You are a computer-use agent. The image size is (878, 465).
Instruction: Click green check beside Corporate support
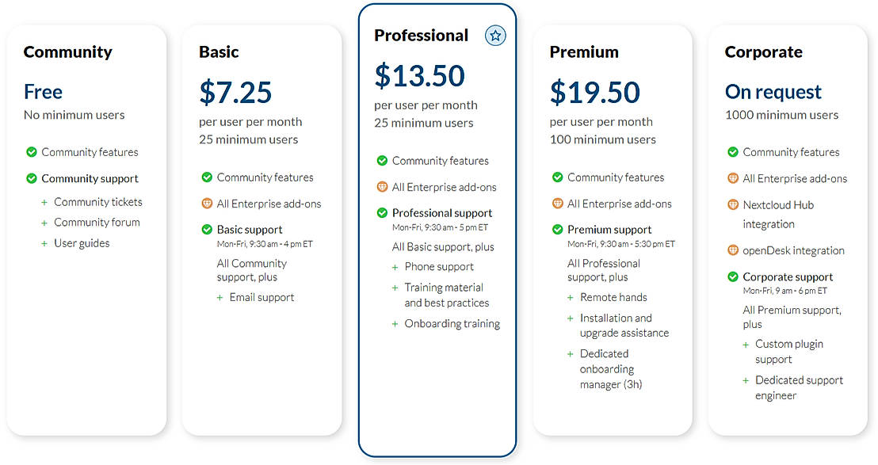coord(733,276)
